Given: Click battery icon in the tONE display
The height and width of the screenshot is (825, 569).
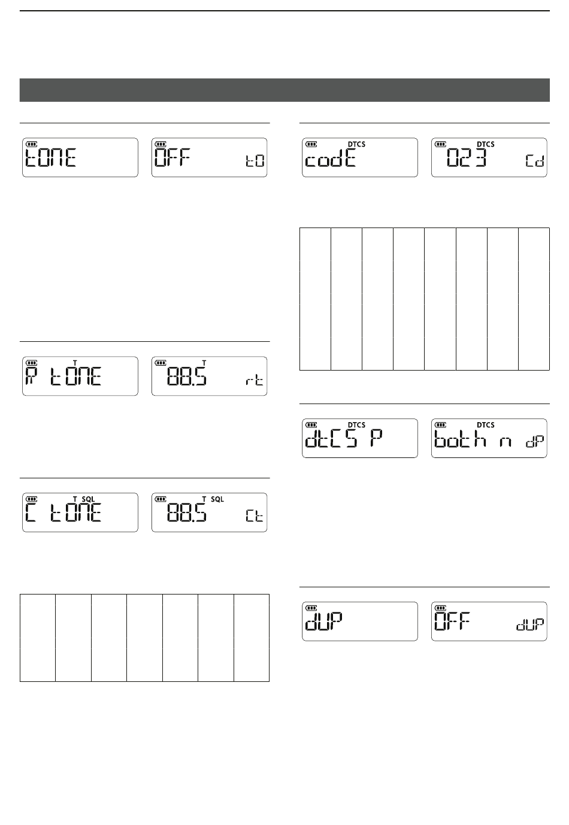Looking at the screenshot, I should (x=31, y=144).
